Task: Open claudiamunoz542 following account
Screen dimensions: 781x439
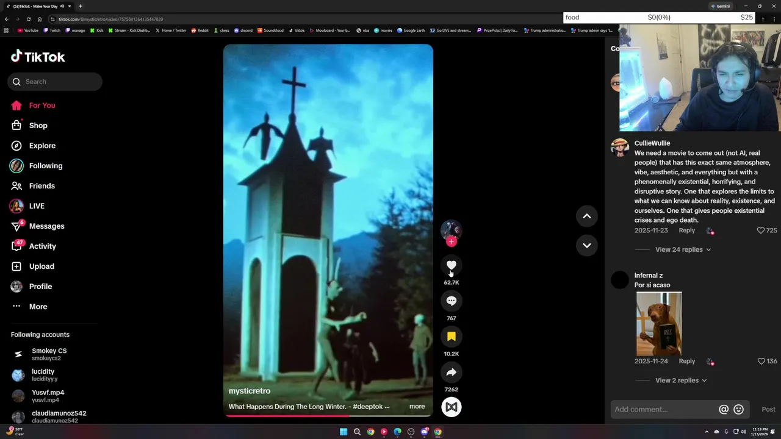Action: pos(59,416)
